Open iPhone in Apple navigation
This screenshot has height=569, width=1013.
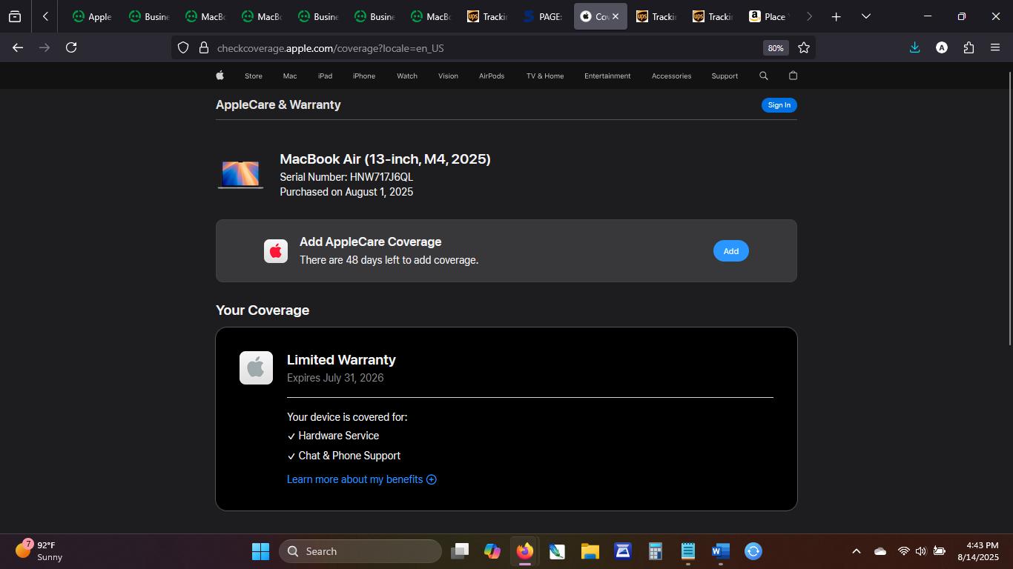(x=364, y=76)
